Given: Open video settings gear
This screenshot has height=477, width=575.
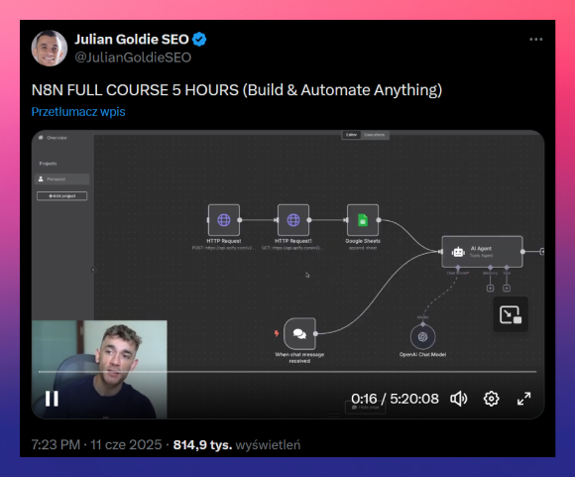Looking at the screenshot, I should coord(492,399).
